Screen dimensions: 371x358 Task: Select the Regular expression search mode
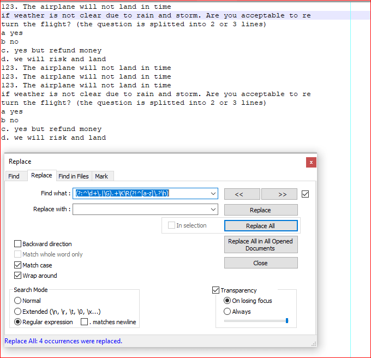18,322
